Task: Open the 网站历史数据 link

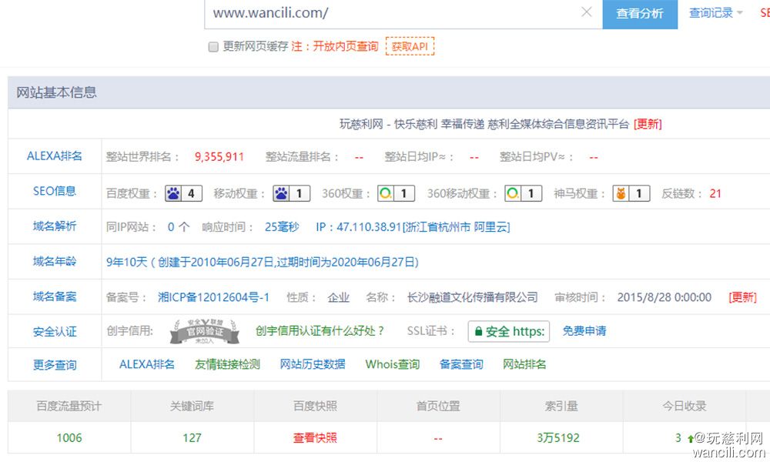Action: point(313,364)
